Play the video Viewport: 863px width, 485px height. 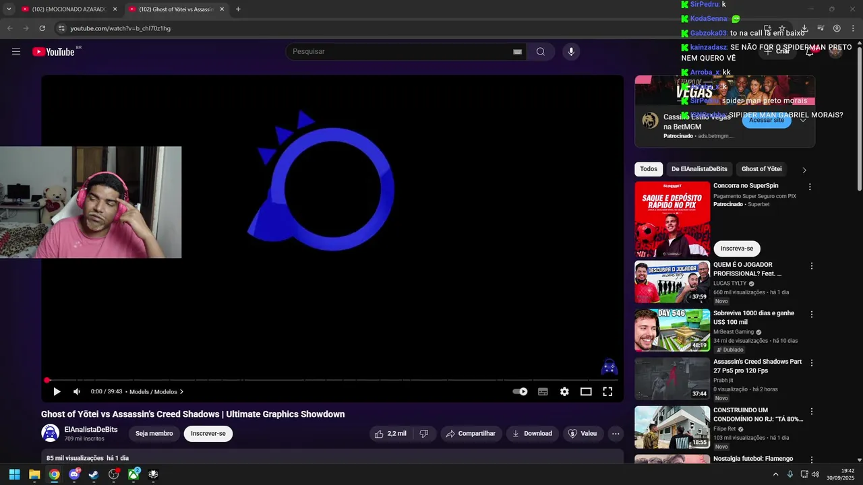click(57, 391)
